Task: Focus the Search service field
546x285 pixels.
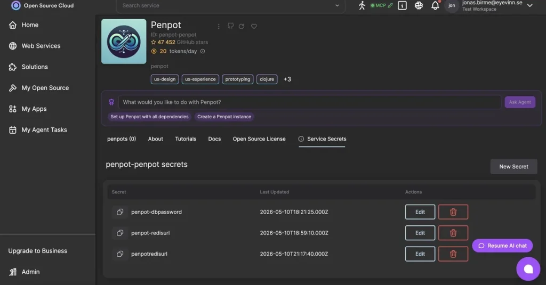Action: click(x=230, y=5)
